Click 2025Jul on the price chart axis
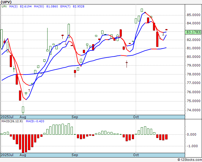The height and width of the screenshot is (162, 202). (7, 117)
